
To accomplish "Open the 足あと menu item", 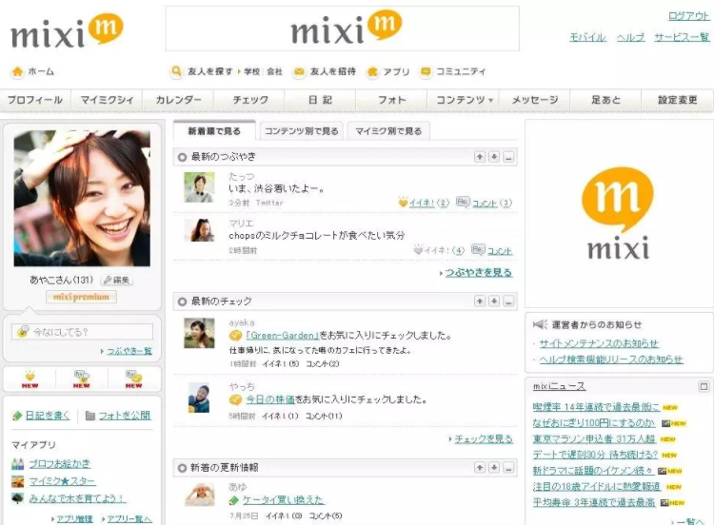I will pyautogui.click(x=606, y=100).
